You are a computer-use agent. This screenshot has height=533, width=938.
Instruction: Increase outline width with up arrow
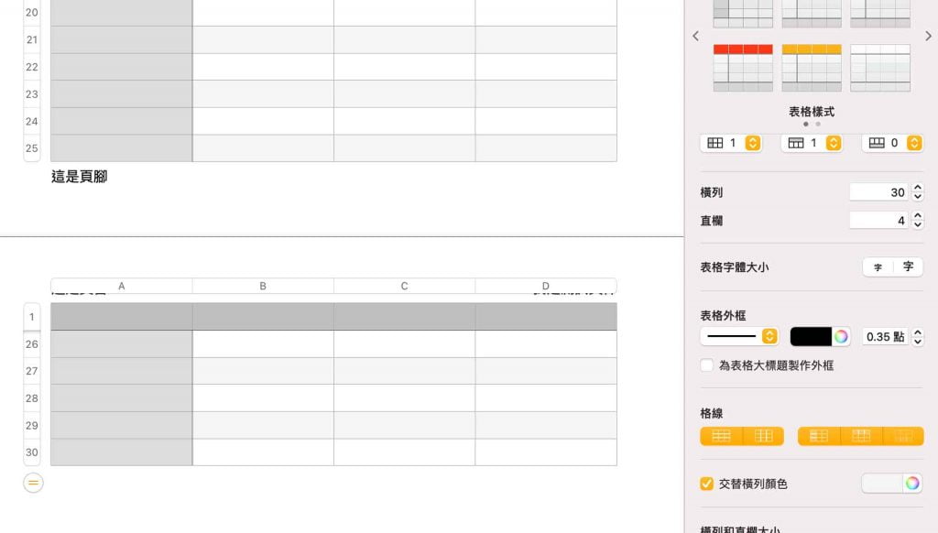[918, 332]
